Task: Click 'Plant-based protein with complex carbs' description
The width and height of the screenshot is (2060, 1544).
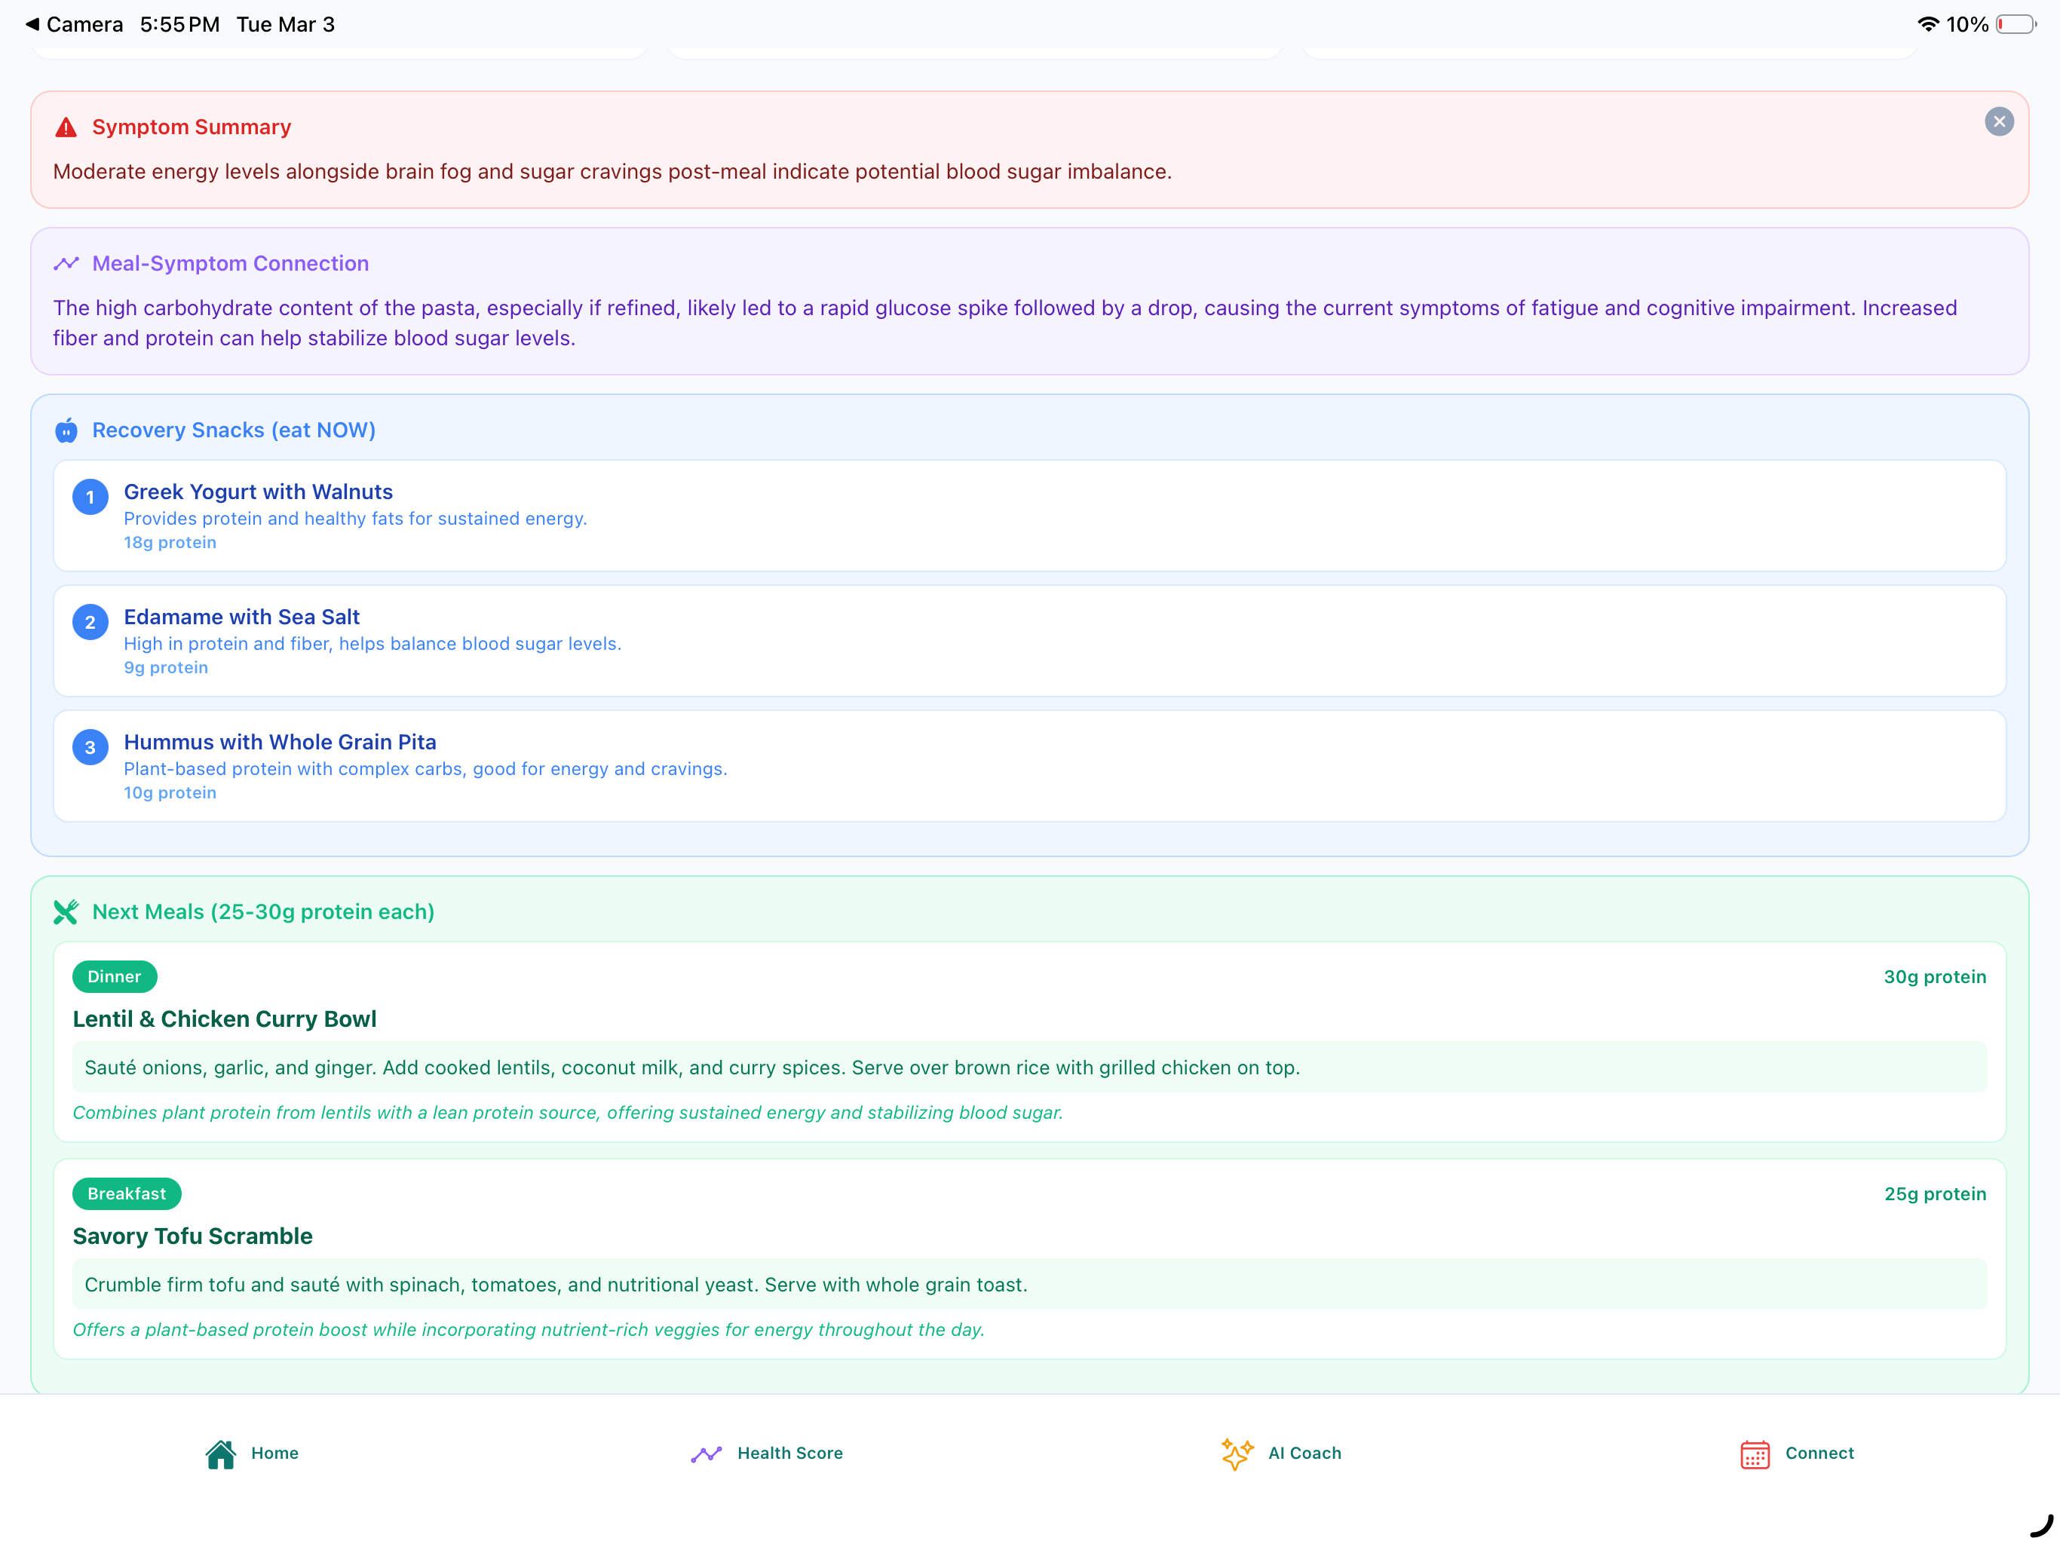Action: (425, 768)
